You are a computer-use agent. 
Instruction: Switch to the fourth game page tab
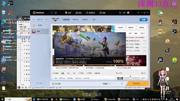[x=94, y=20]
